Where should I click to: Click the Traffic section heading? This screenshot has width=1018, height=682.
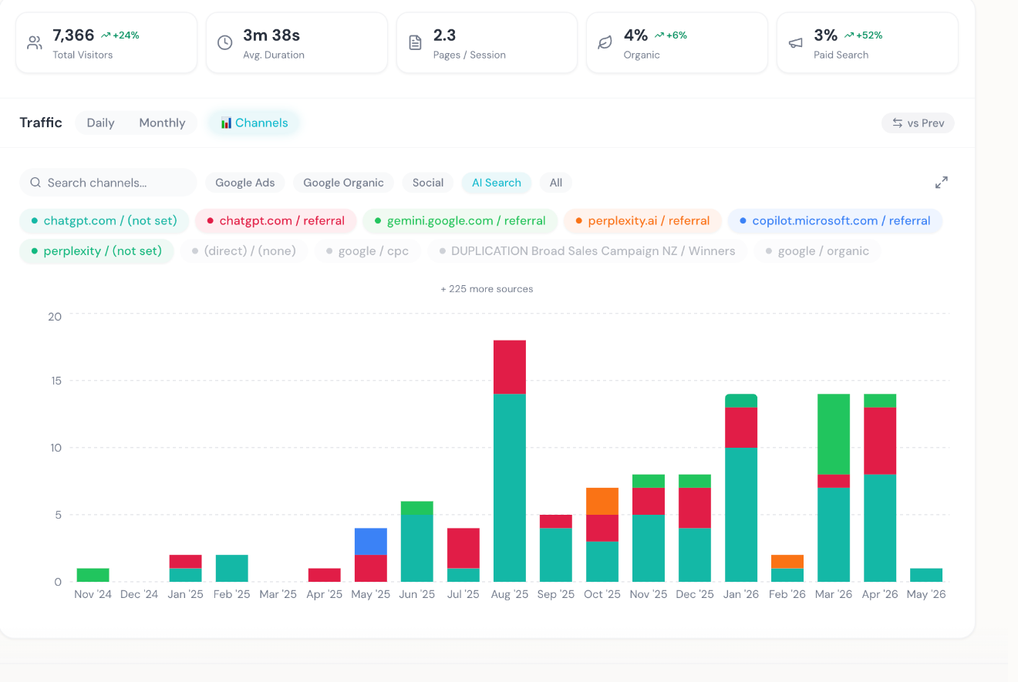[41, 123]
